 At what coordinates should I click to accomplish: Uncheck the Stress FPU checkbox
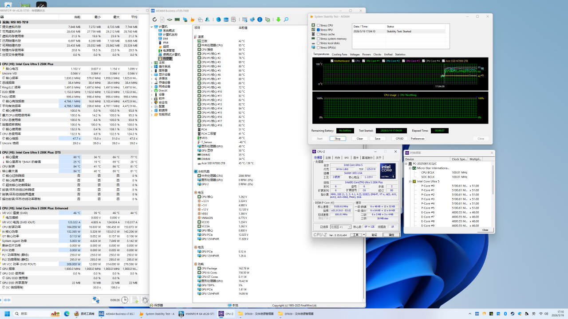pos(318,30)
